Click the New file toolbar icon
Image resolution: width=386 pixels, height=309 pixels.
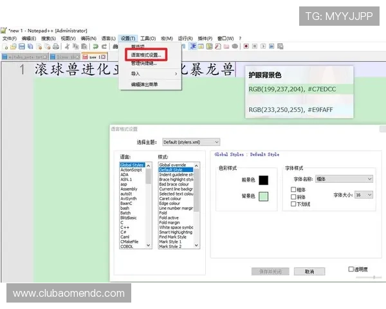click(5, 46)
